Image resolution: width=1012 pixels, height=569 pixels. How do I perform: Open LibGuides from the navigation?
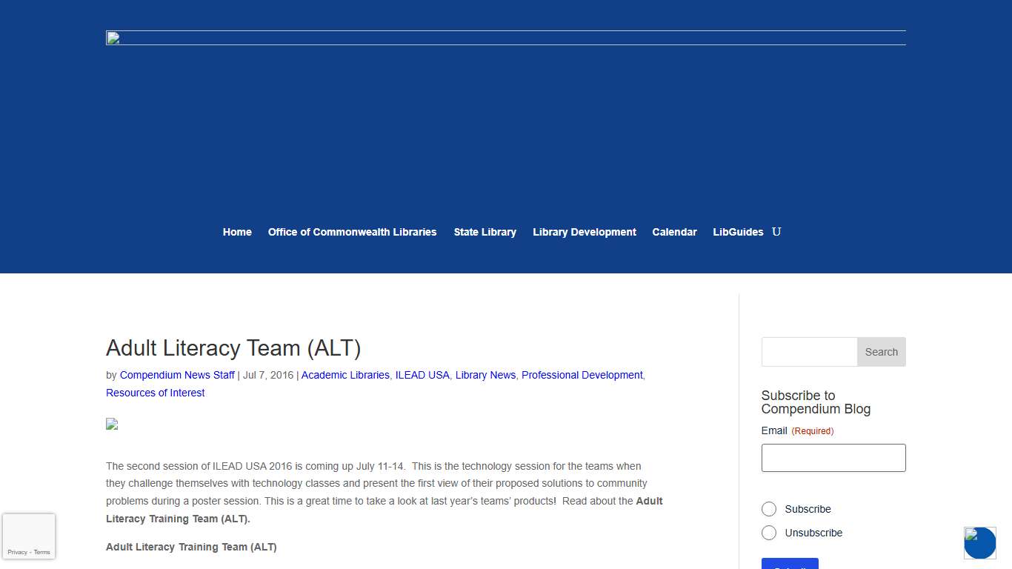pyautogui.click(x=738, y=232)
